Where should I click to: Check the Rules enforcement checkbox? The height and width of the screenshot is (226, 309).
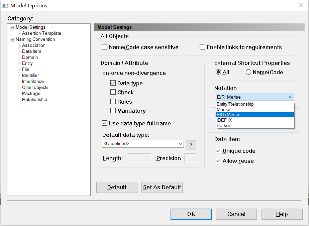pyautogui.click(x=113, y=101)
